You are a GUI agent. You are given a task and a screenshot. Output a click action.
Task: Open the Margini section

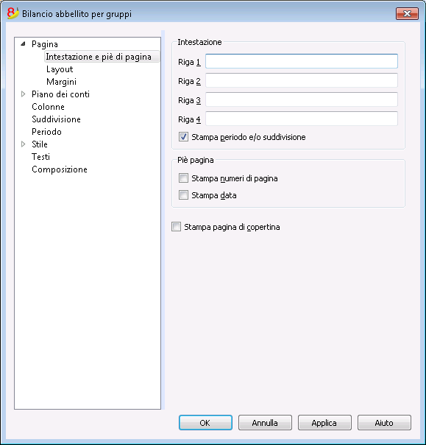tap(61, 82)
